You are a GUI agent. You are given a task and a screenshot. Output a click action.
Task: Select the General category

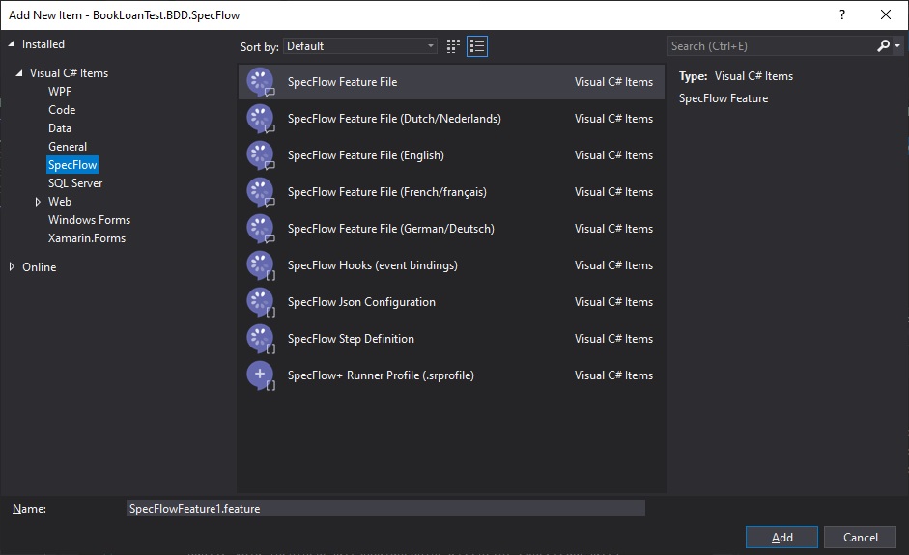68,147
